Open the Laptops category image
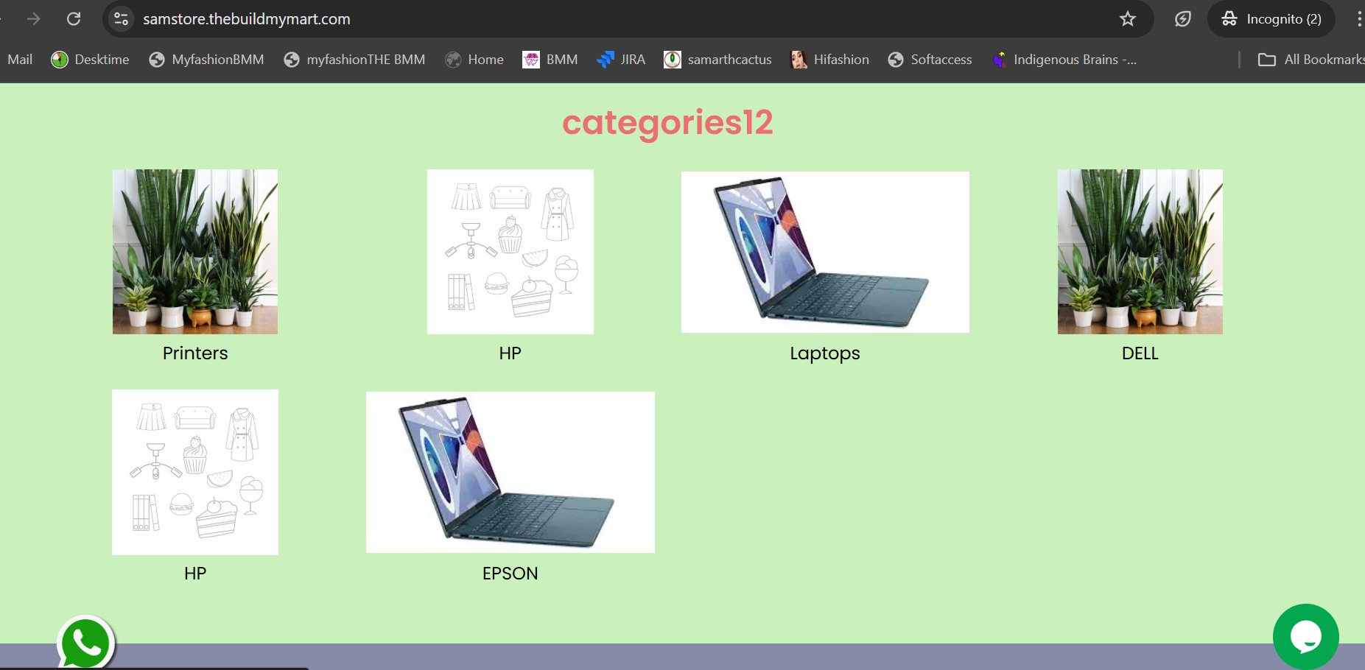The image size is (1365, 670). 825,252
